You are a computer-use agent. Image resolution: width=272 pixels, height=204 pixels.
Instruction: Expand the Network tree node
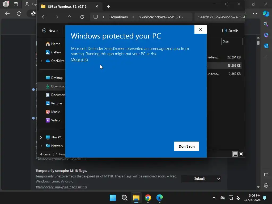point(41,146)
